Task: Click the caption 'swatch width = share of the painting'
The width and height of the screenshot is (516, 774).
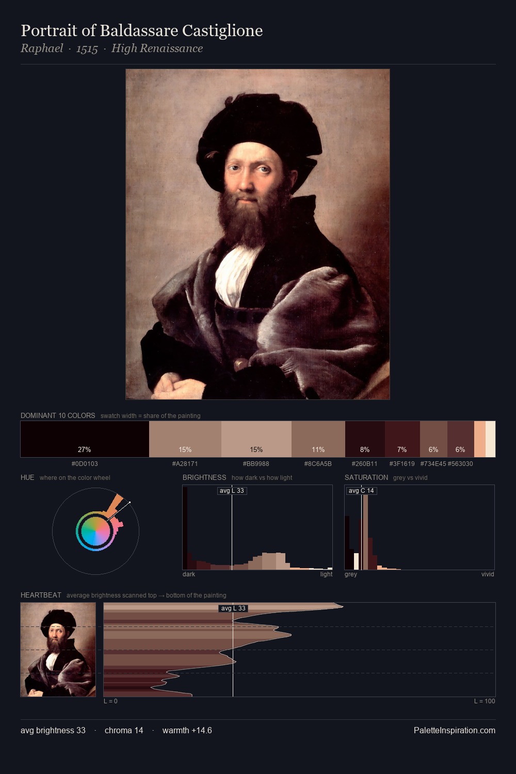Action: (151, 416)
